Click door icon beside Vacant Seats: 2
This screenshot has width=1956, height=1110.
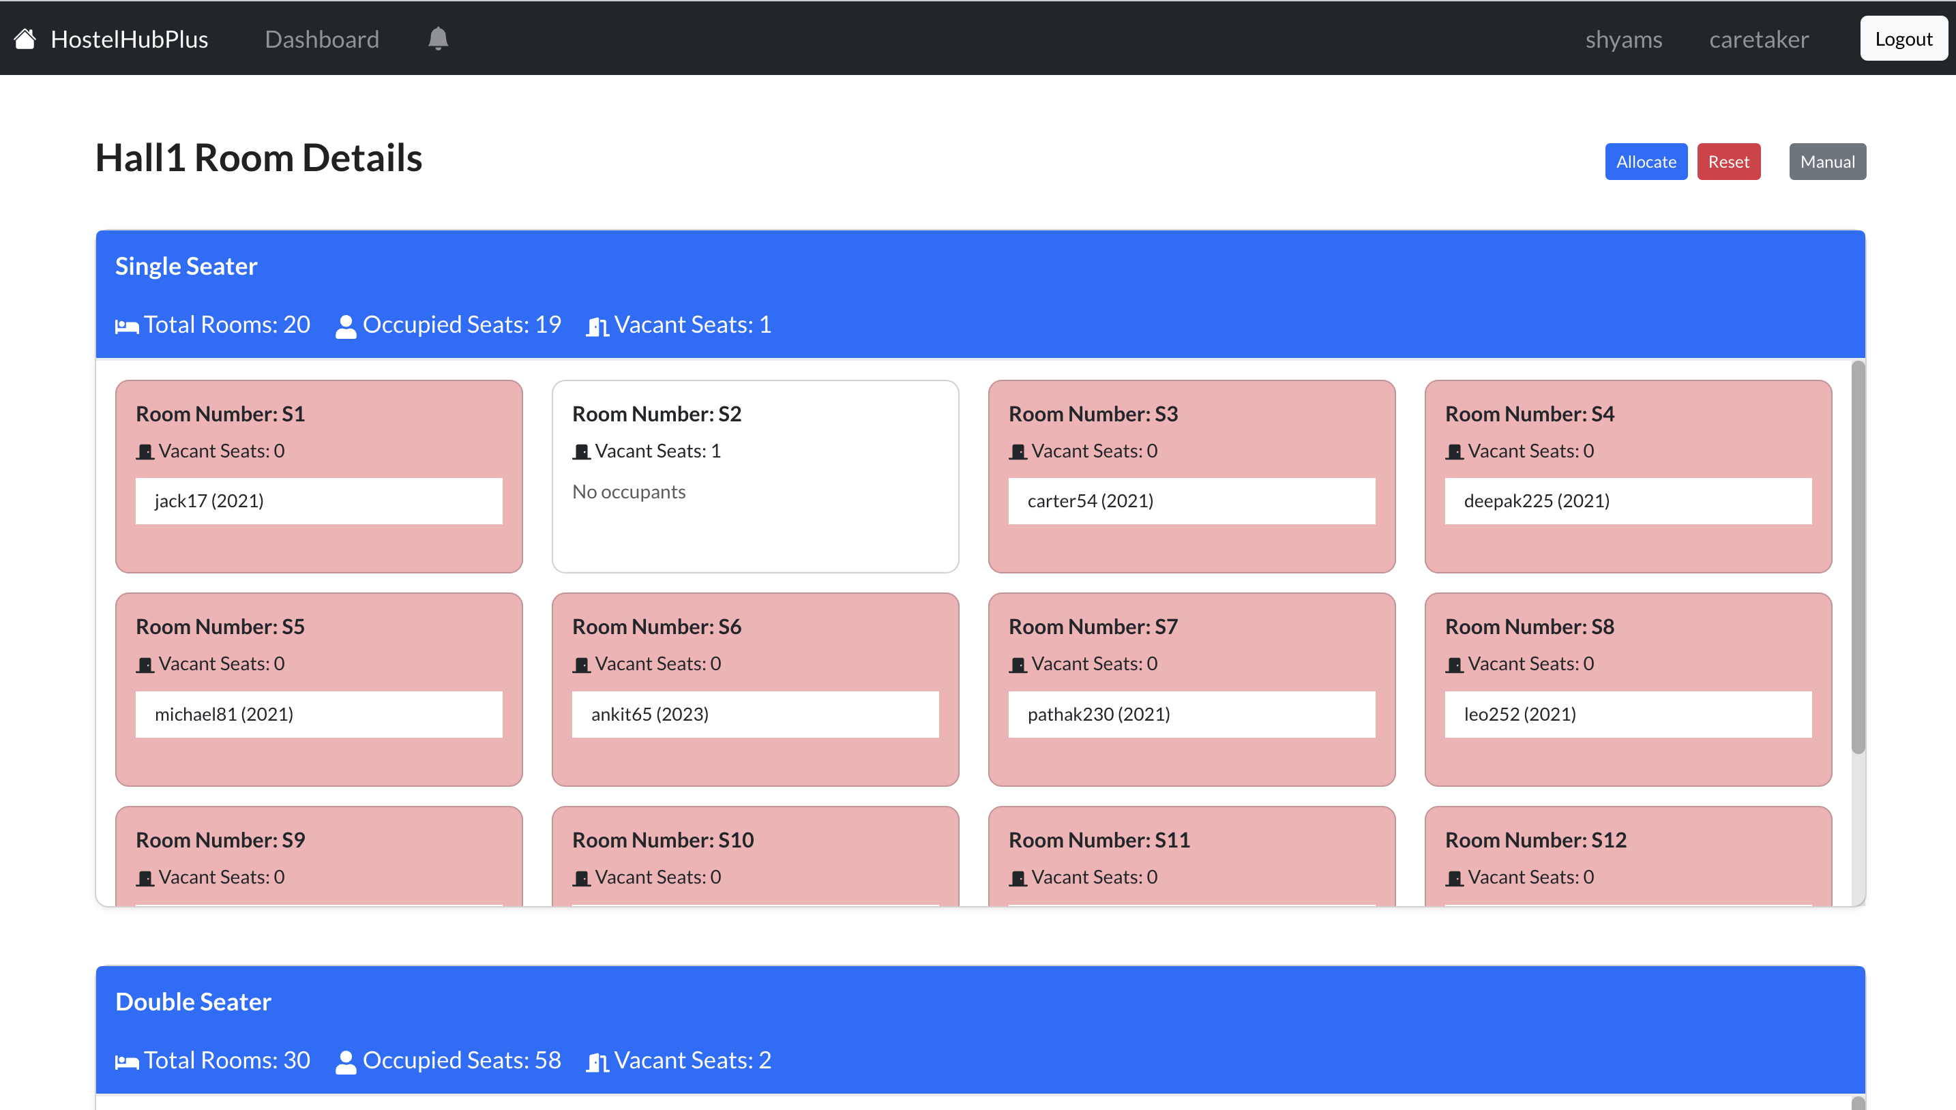[597, 1062]
